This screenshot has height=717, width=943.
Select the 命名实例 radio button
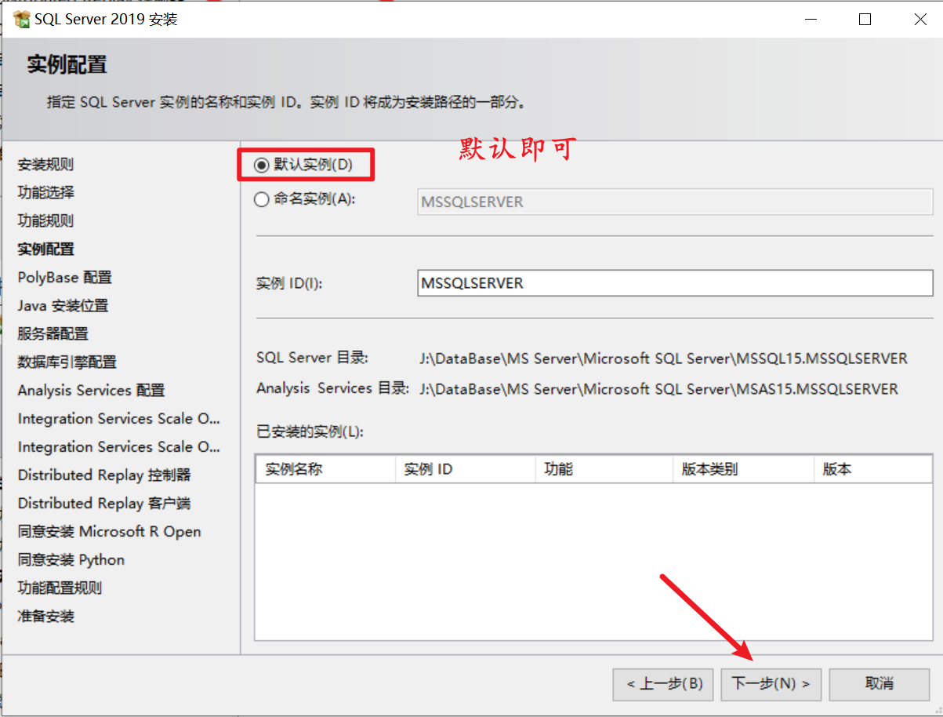(x=262, y=199)
